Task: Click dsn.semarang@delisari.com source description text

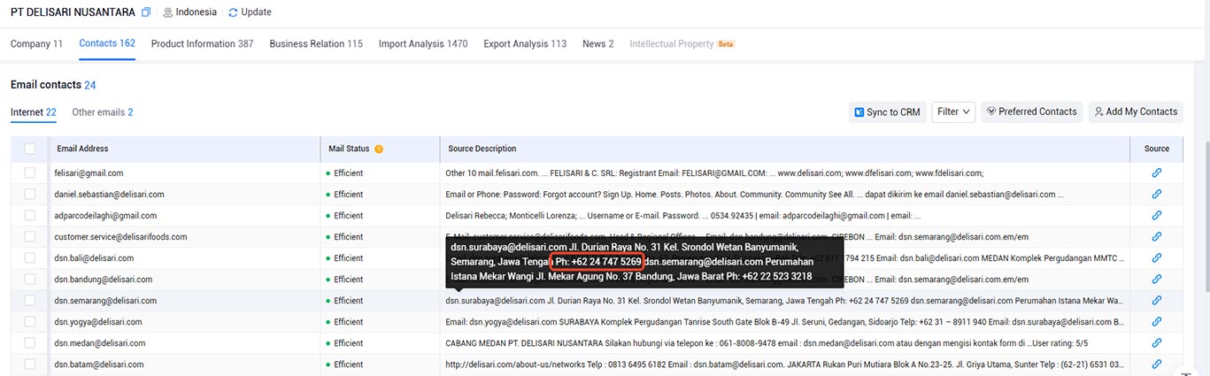Action: point(785,301)
